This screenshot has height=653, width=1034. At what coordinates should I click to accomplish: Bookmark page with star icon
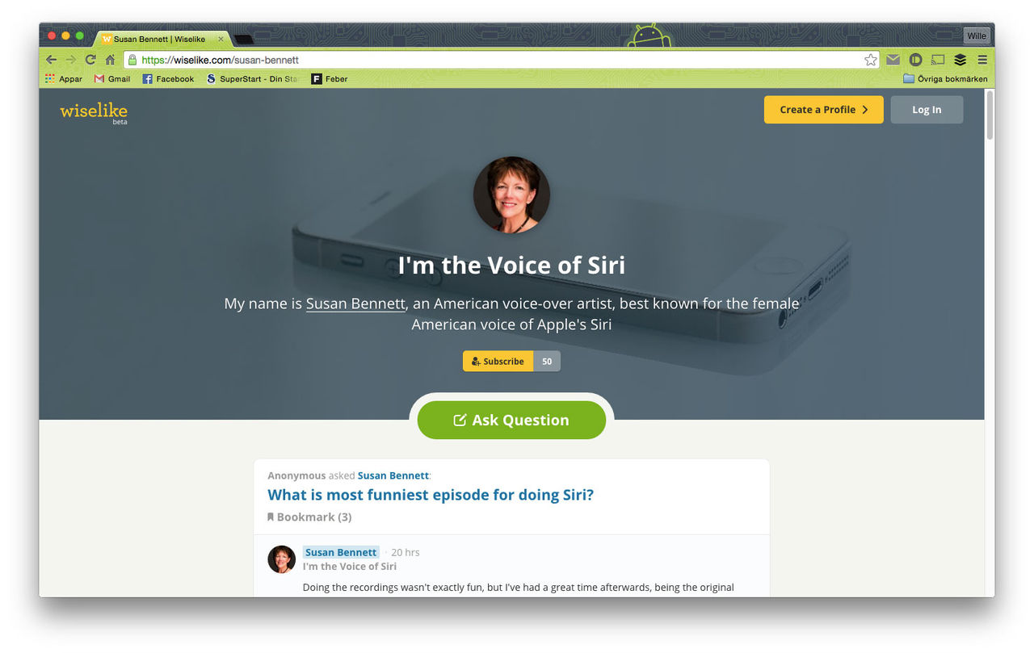(870, 60)
